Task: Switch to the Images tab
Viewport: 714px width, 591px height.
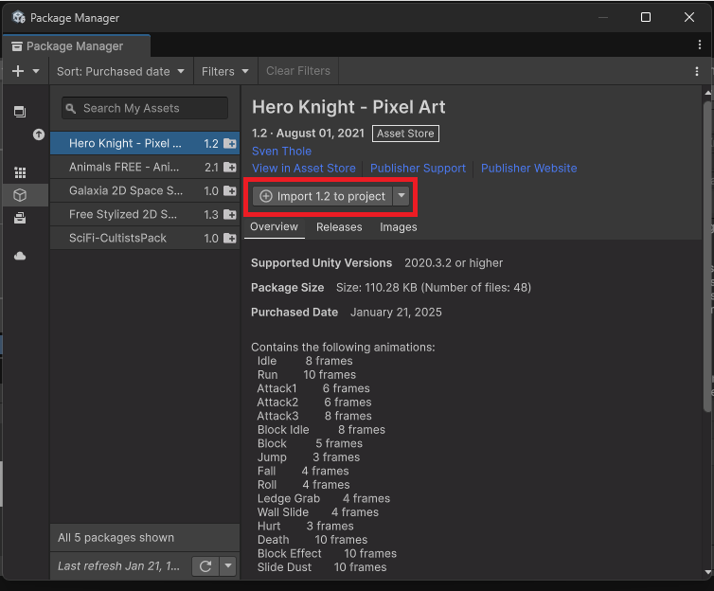Action: coord(399,227)
